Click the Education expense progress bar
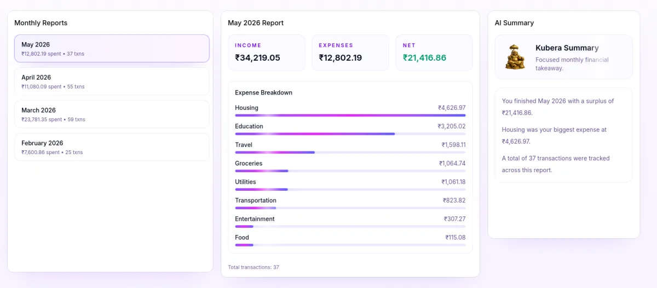The image size is (657, 288). point(350,134)
